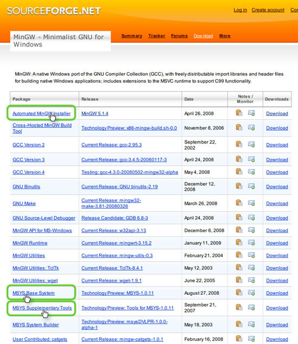Click monitor icon for MSYS System Builder
Viewport: 298px width, 344px height.
click(251, 324)
